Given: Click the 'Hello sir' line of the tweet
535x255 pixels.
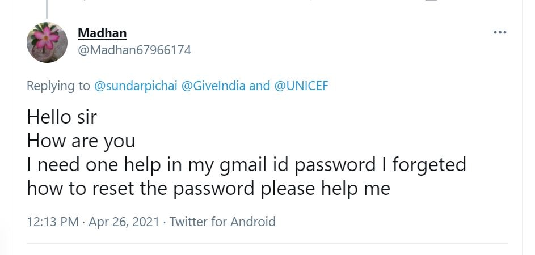Looking at the screenshot, I should [x=62, y=117].
